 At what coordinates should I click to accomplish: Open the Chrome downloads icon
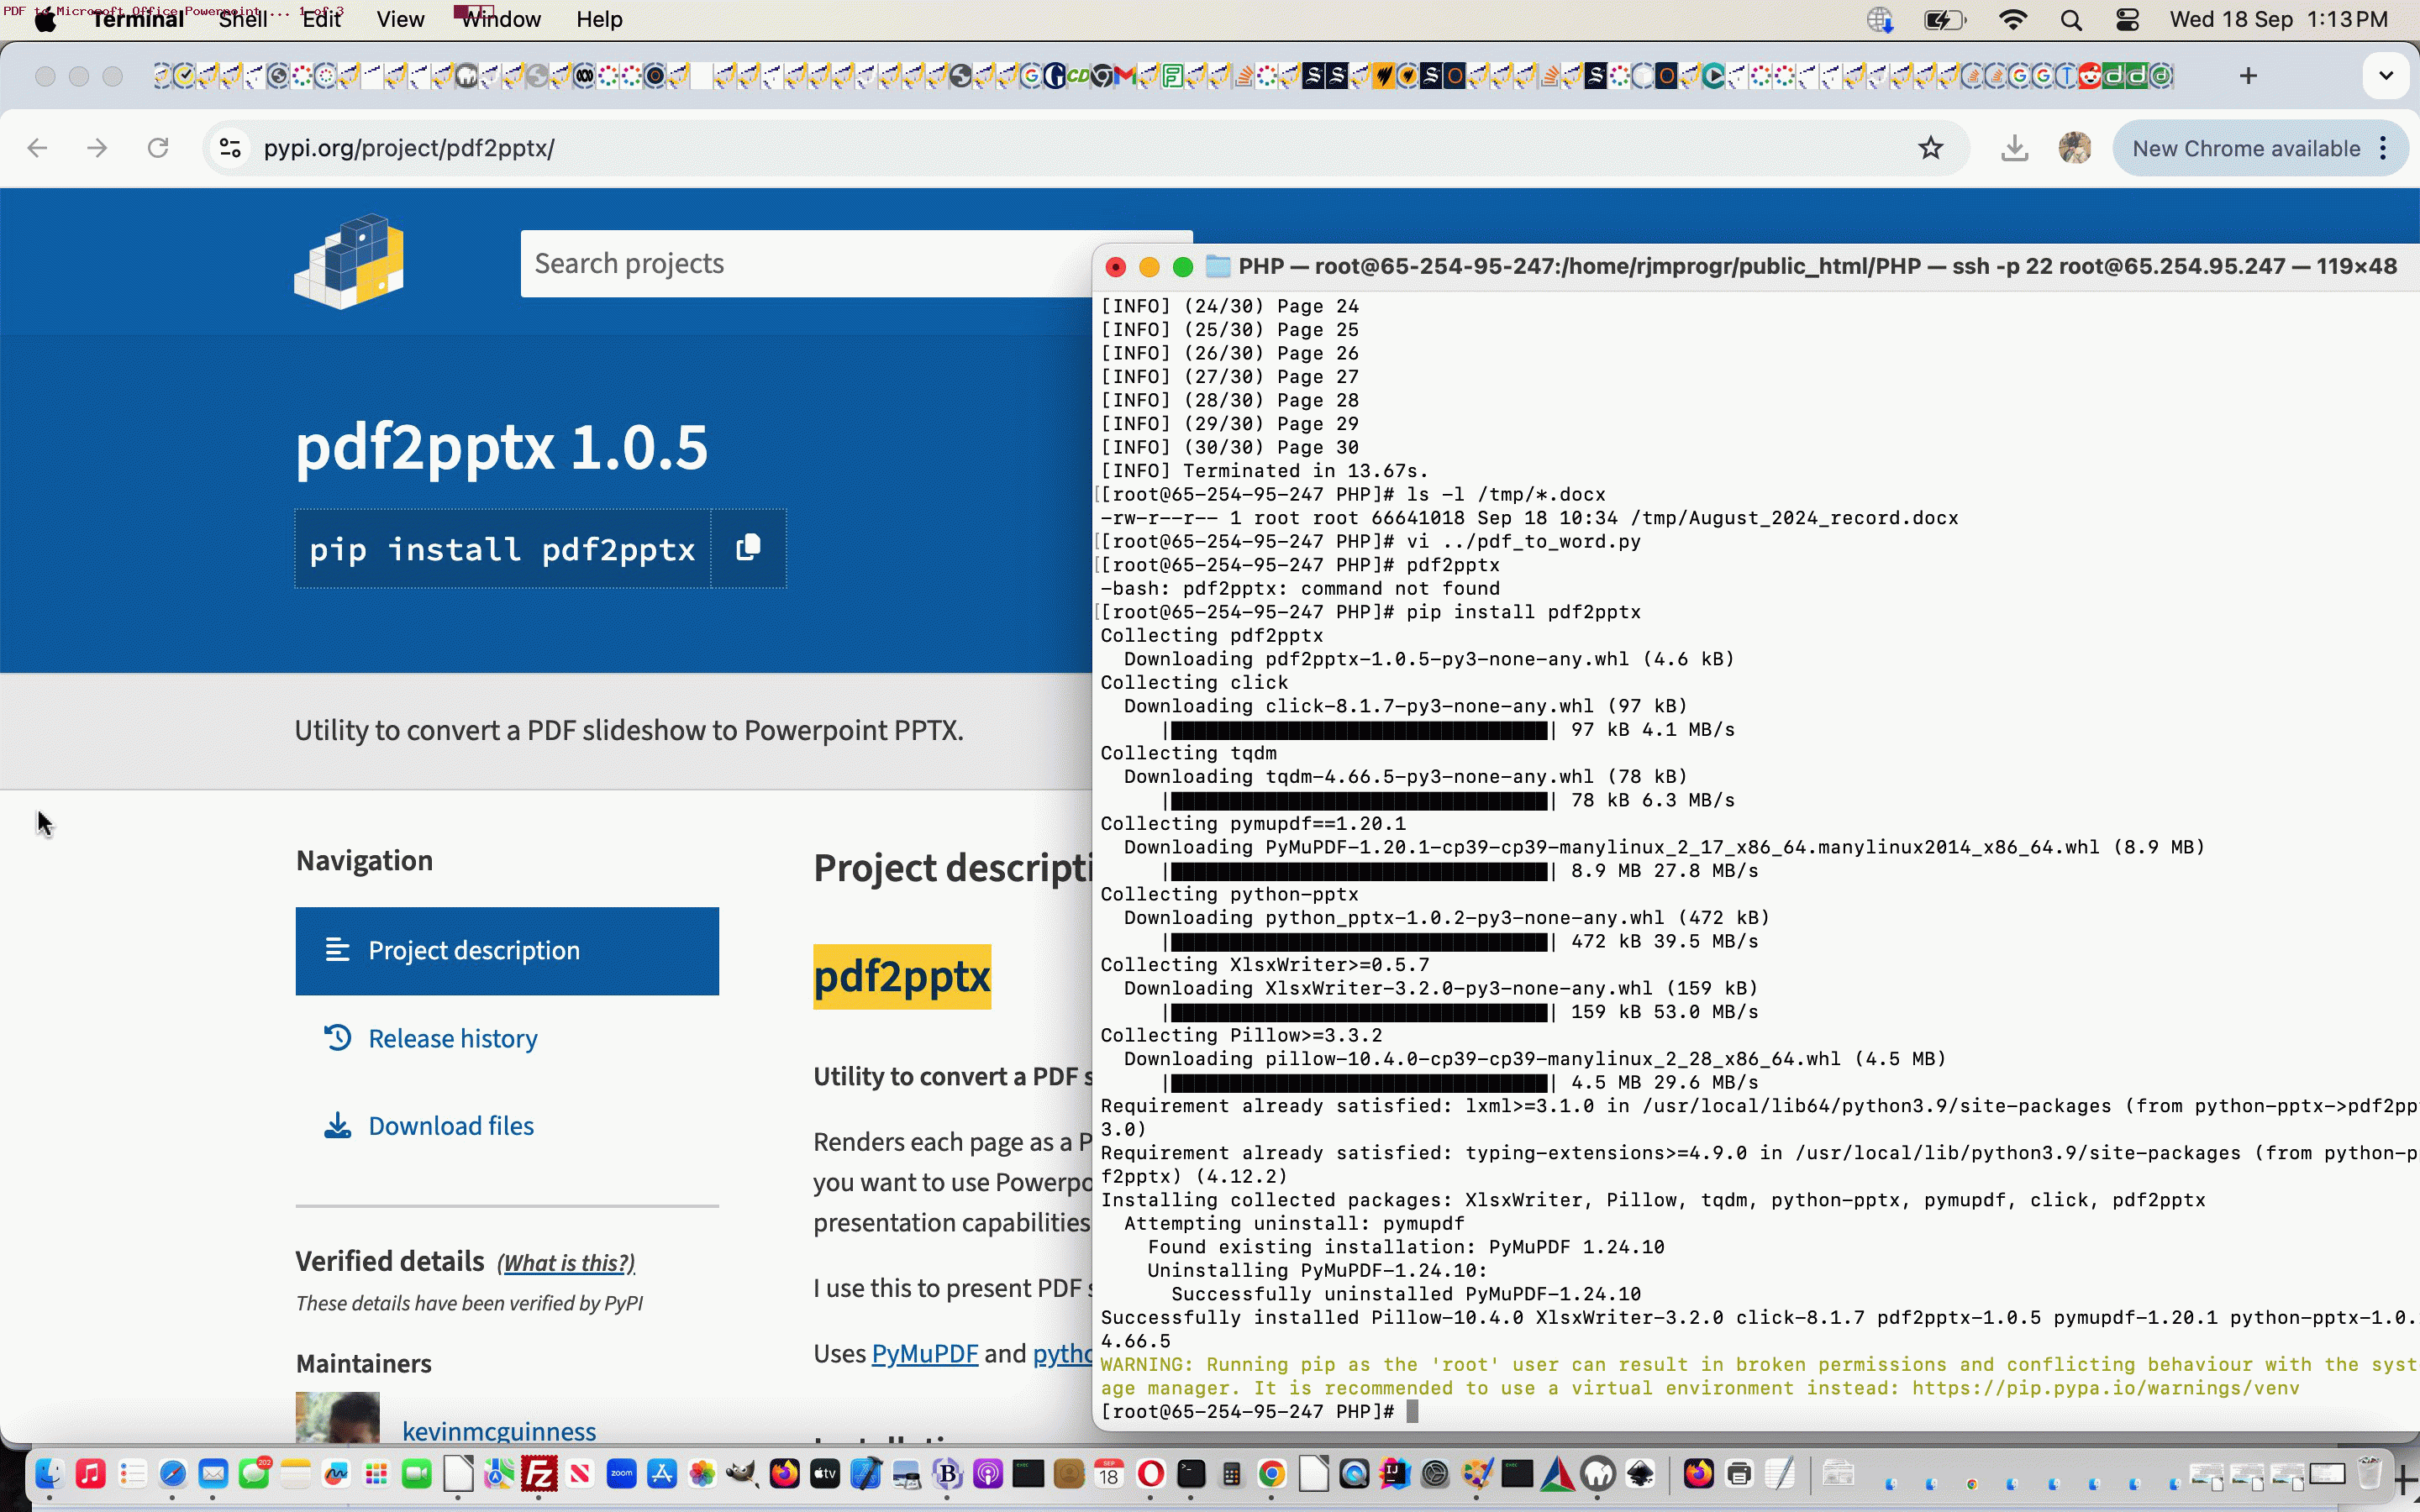point(2014,148)
